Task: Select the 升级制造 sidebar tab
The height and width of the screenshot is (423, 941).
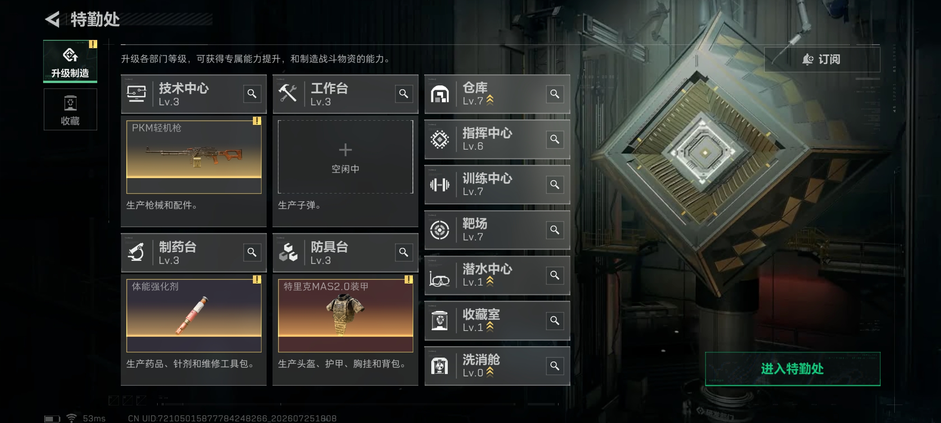Action: pyautogui.click(x=70, y=61)
